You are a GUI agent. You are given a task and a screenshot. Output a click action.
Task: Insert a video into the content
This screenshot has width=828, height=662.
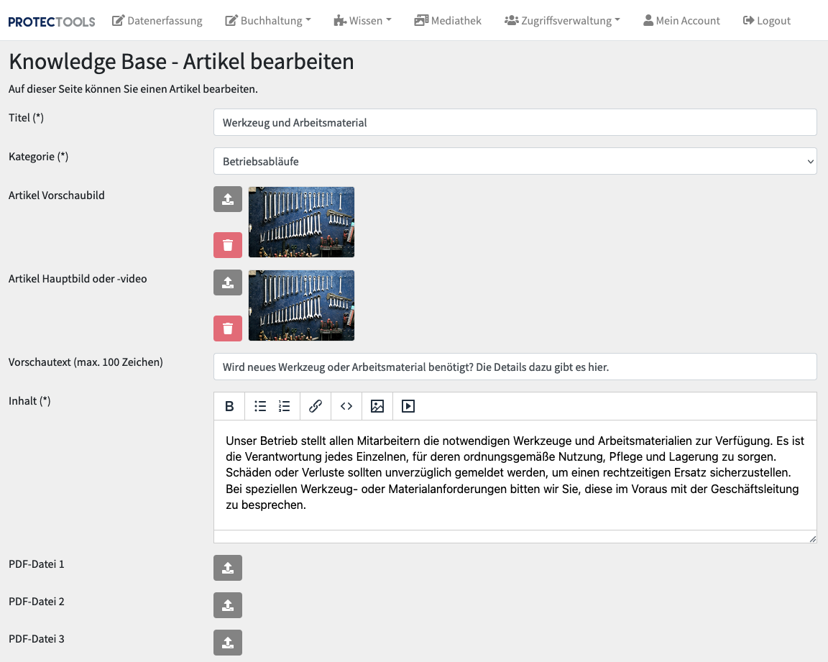(408, 406)
